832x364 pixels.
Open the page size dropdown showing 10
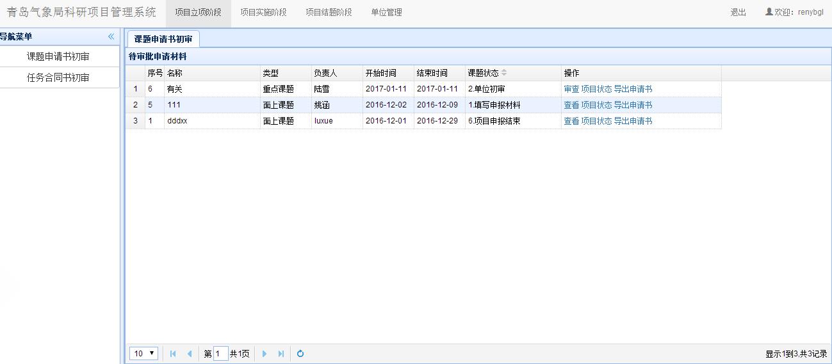143,354
